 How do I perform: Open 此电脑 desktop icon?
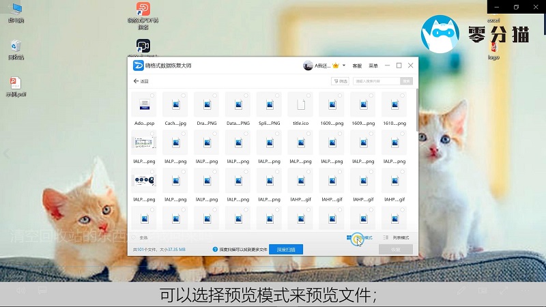(x=16, y=12)
